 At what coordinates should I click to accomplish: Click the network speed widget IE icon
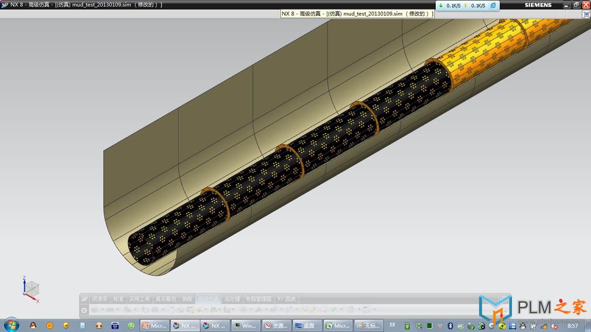(493, 6)
